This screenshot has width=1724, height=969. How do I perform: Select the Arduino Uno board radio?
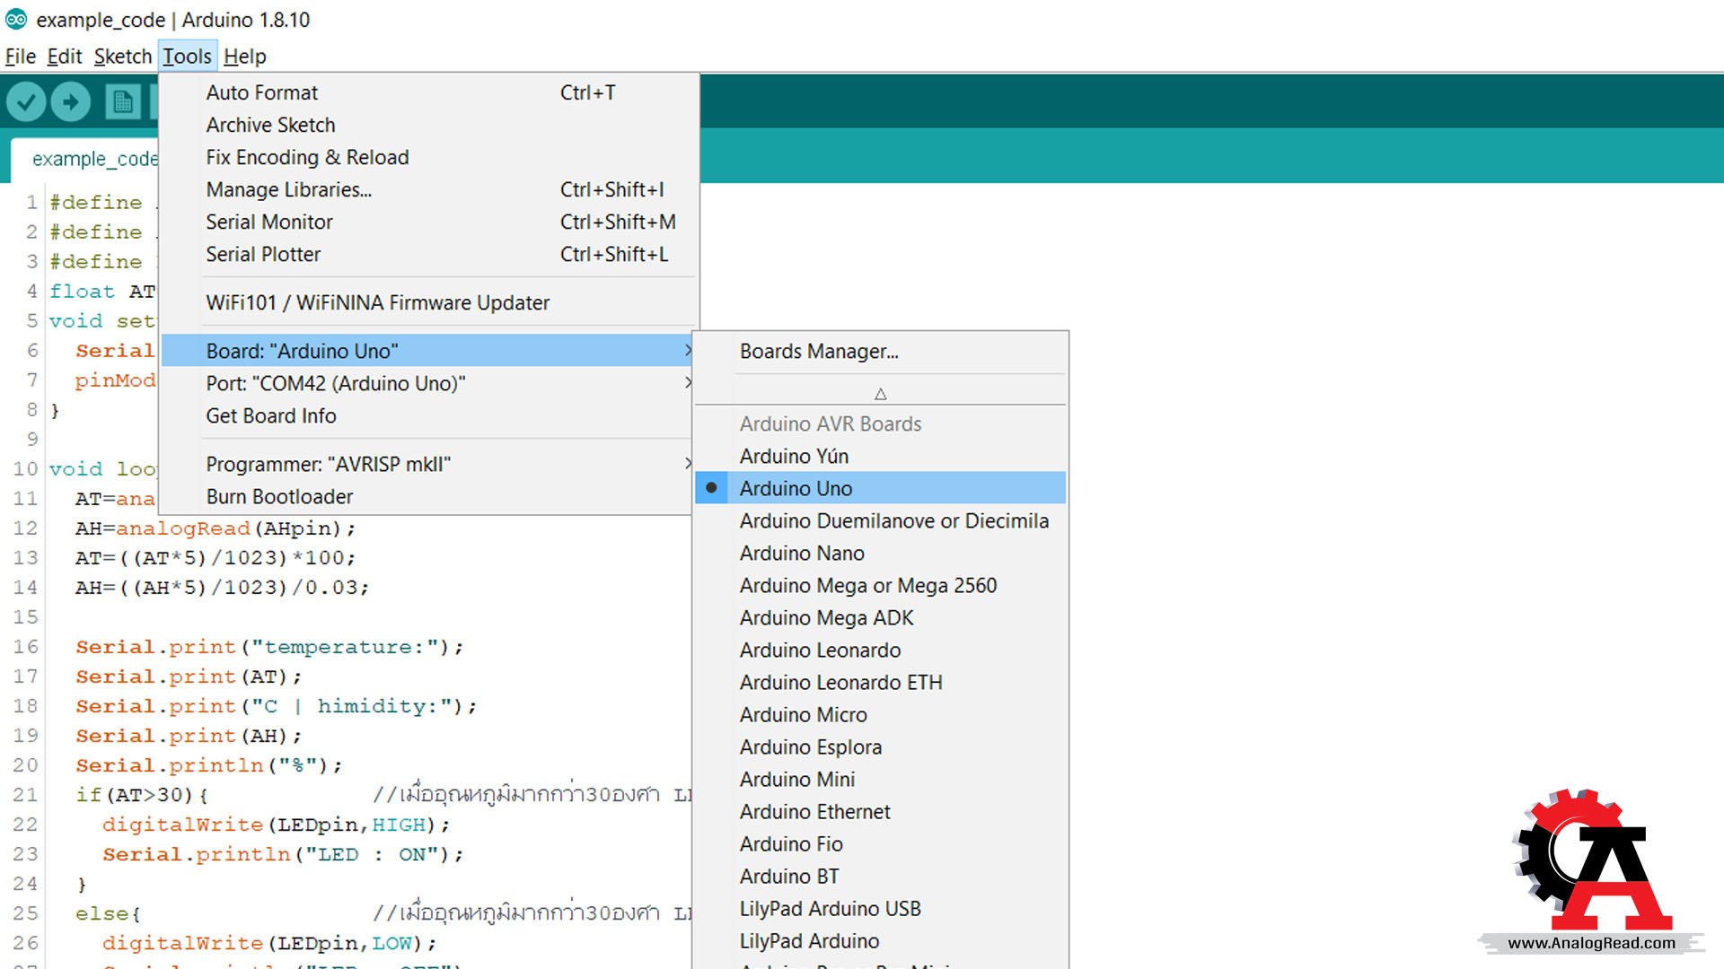pos(880,488)
